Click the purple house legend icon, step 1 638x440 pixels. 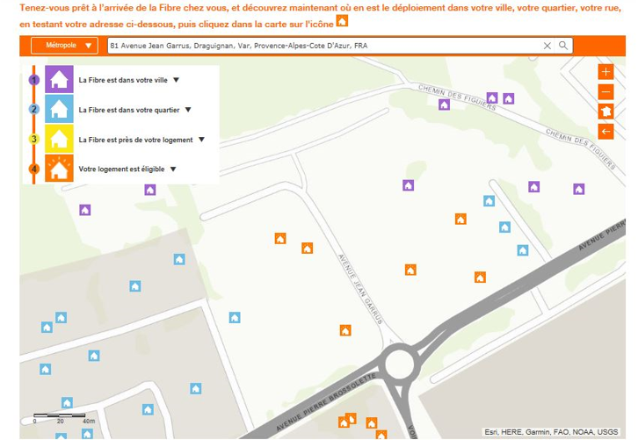59,79
